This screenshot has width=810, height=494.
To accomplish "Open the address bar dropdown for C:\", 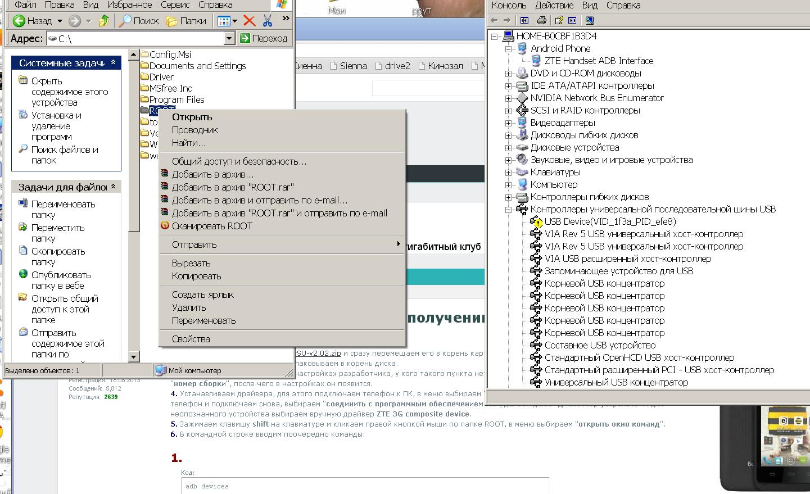I will [229, 38].
